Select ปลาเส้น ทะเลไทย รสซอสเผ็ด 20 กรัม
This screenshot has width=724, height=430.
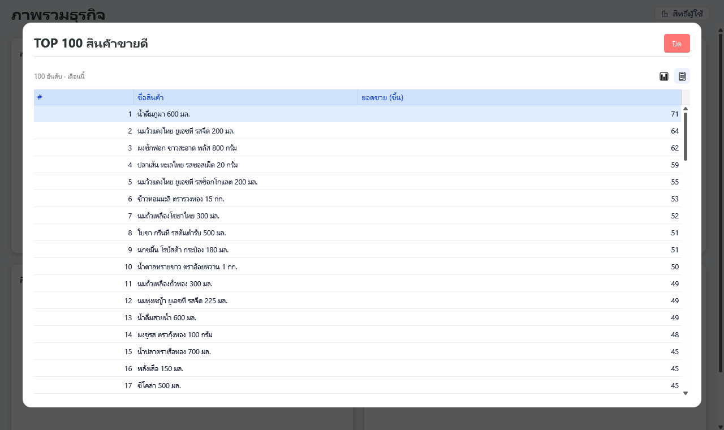(x=187, y=165)
